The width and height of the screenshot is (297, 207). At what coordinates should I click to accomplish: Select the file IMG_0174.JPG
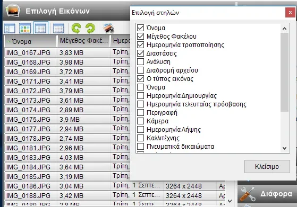tap(28, 110)
